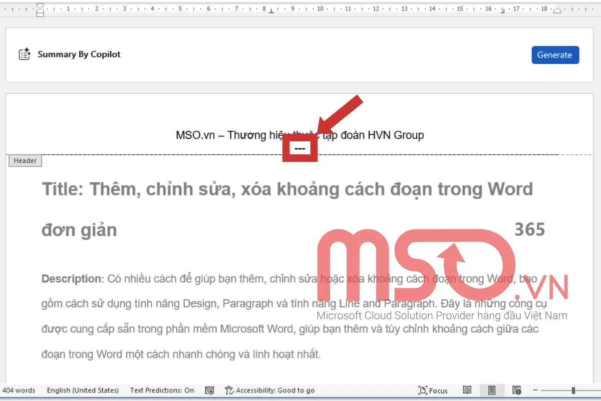Open the macro recording status bar icon
601x401 pixels.
pos(210,390)
